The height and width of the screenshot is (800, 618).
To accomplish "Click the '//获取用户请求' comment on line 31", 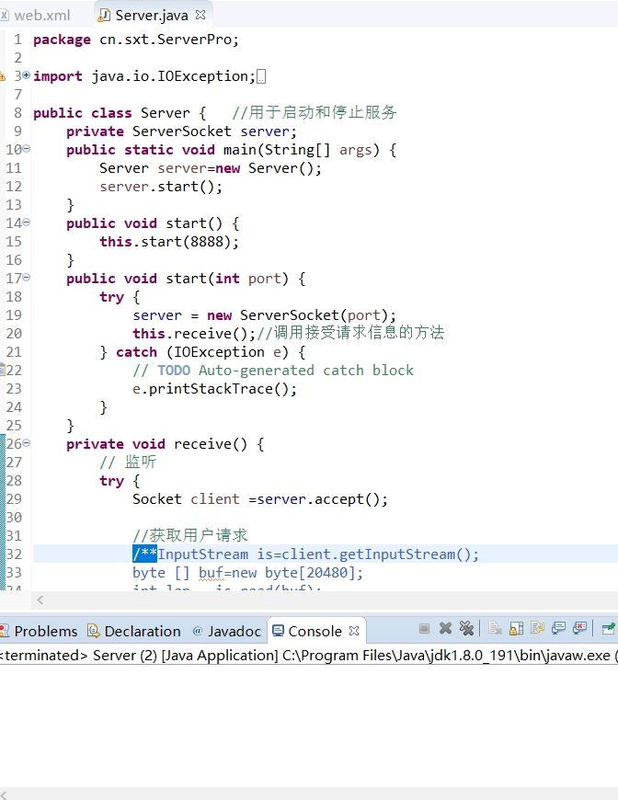I will (x=190, y=535).
